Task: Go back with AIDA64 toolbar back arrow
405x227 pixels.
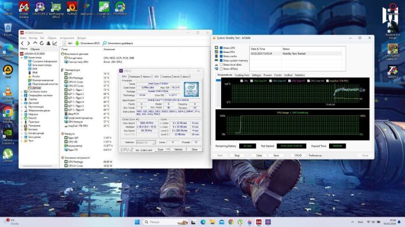Action: (x=22, y=43)
